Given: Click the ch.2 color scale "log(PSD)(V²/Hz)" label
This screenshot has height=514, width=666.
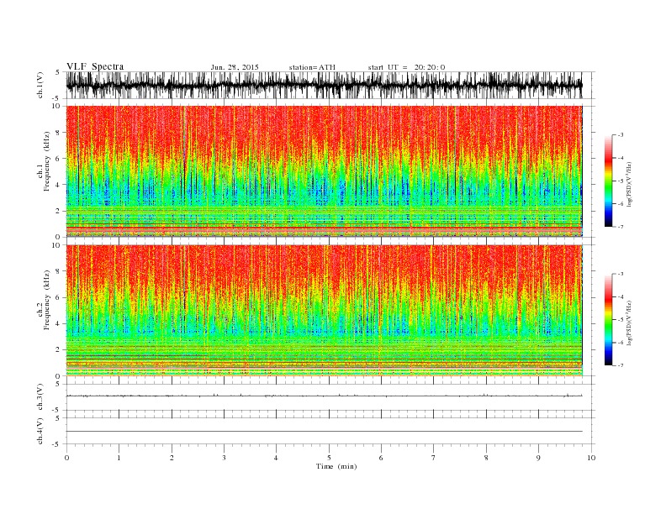Looking at the screenshot, I should pyautogui.click(x=629, y=323).
